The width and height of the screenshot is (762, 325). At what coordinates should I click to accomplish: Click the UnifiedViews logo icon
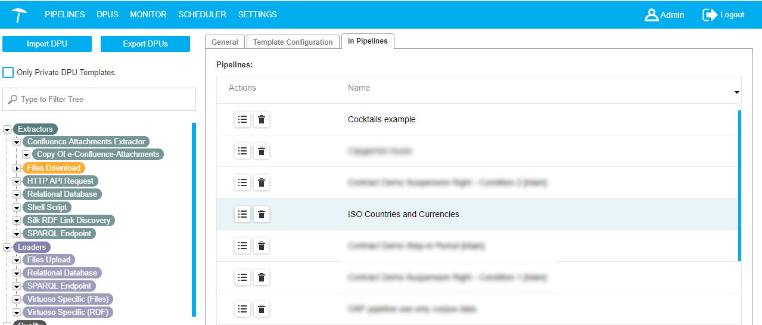[x=19, y=15]
